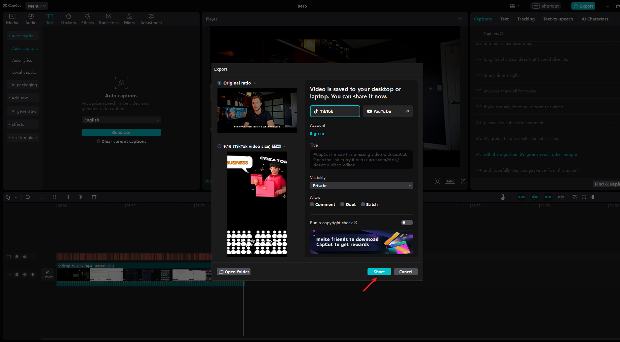The width and height of the screenshot is (620, 342).
Task: Open selection tool dropdown arrow in timeline
Action: [x=16, y=197]
